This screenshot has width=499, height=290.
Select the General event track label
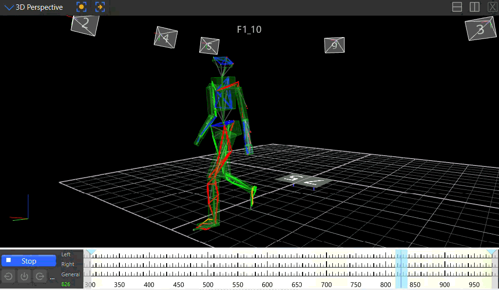coord(70,274)
